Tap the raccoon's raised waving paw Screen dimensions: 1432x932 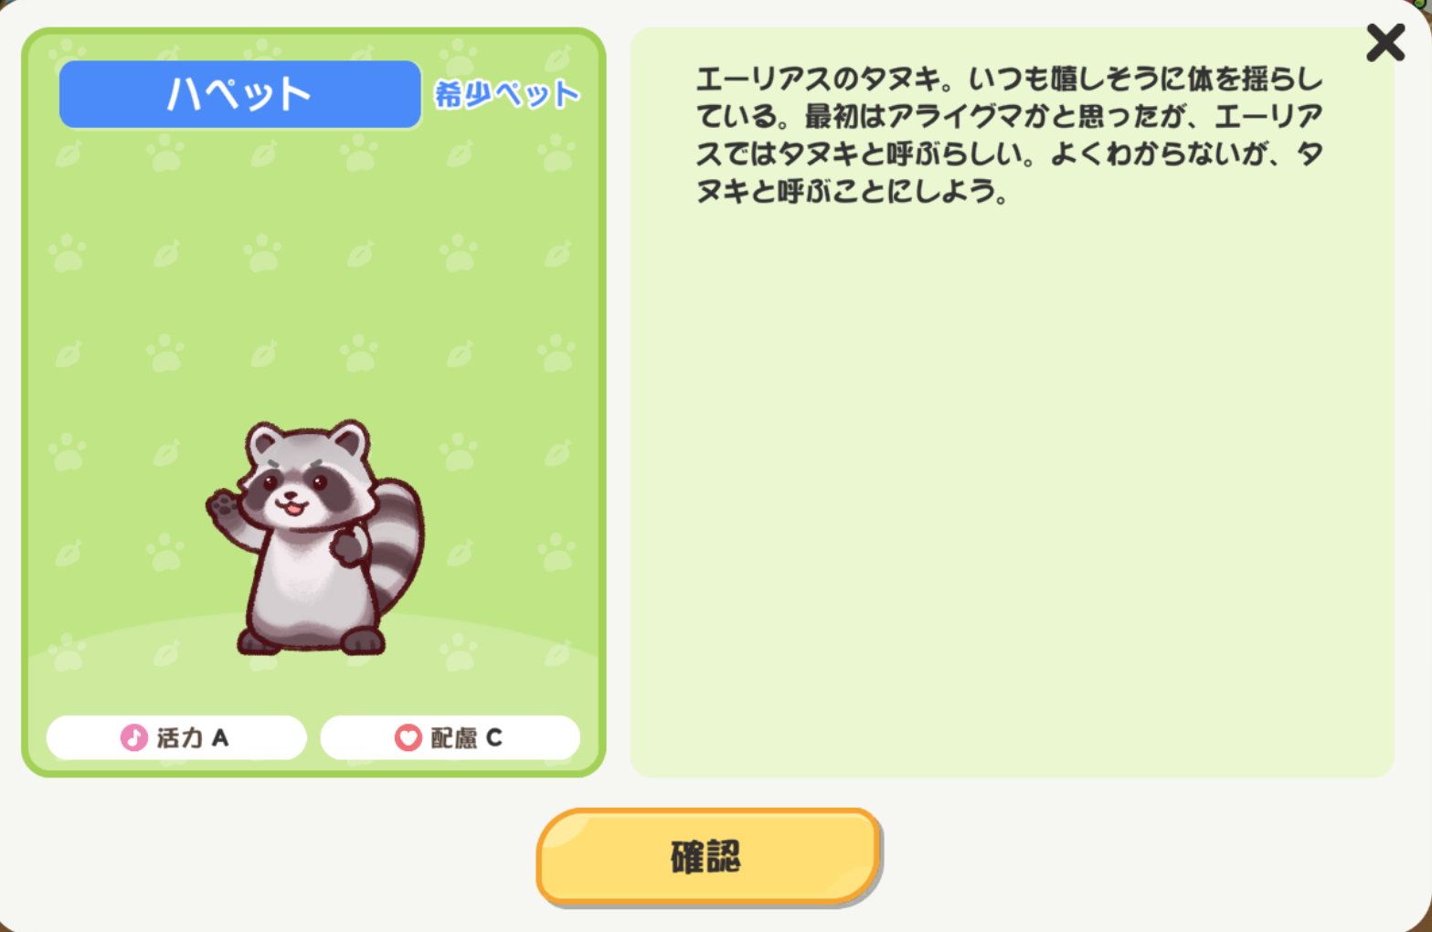tap(222, 505)
